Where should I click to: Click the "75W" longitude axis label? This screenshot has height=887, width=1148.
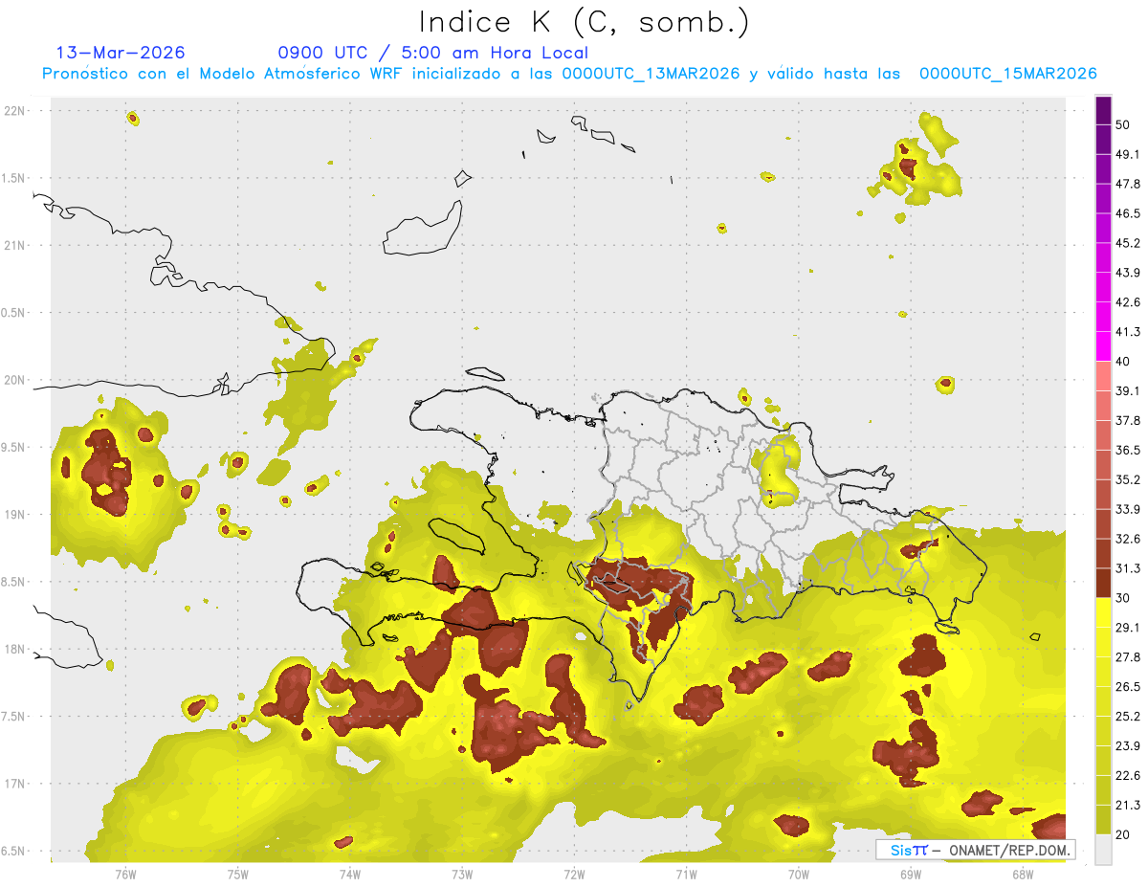coord(238,873)
